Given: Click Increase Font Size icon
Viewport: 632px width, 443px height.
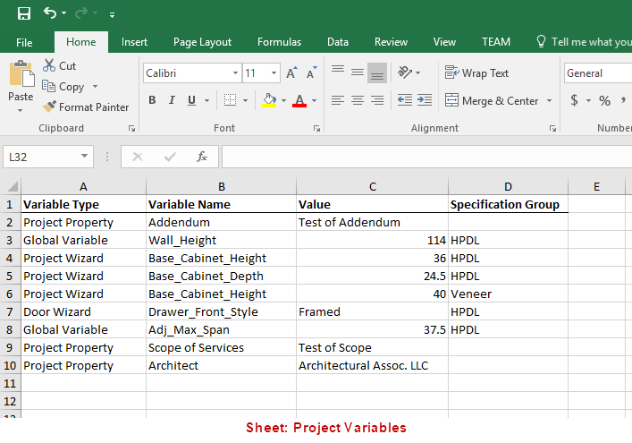Looking at the screenshot, I should (291, 72).
